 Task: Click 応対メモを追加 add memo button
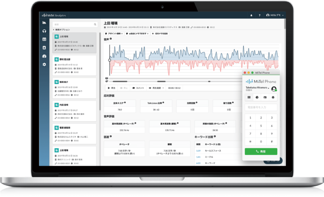click(160, 33)
